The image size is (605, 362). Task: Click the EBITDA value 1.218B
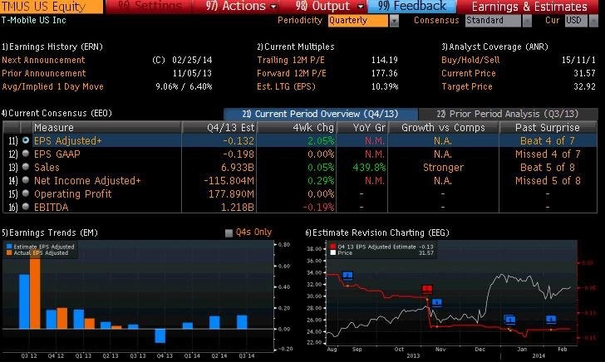click(238, 208)
